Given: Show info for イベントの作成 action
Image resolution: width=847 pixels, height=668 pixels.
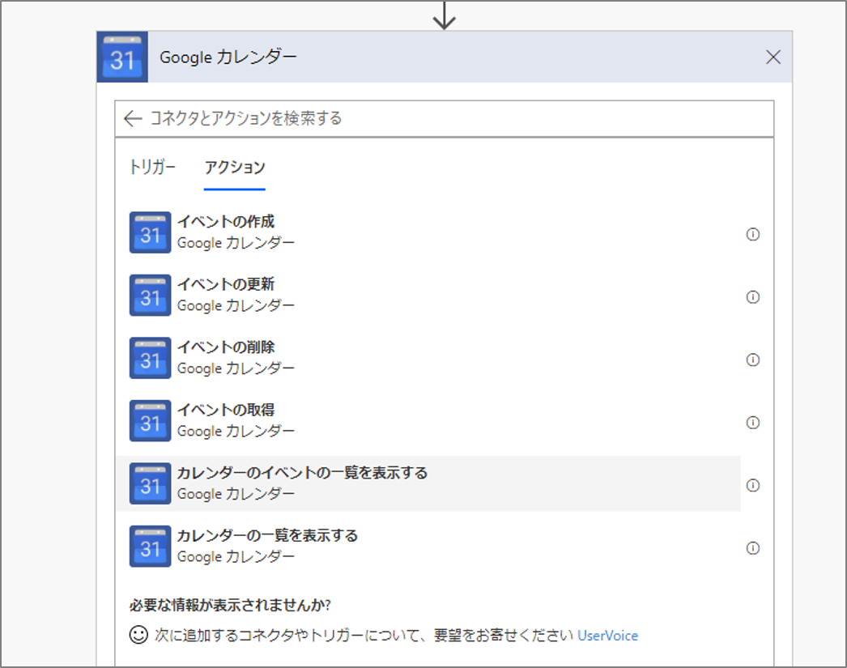Looking at the screenshot, I should point(752,234).
